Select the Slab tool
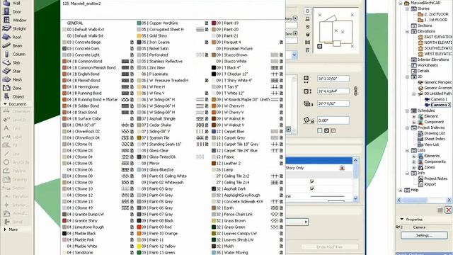Image resolution: width=453 pixels, height=255 pixels. pyautogui.click(x=12, y=62)
